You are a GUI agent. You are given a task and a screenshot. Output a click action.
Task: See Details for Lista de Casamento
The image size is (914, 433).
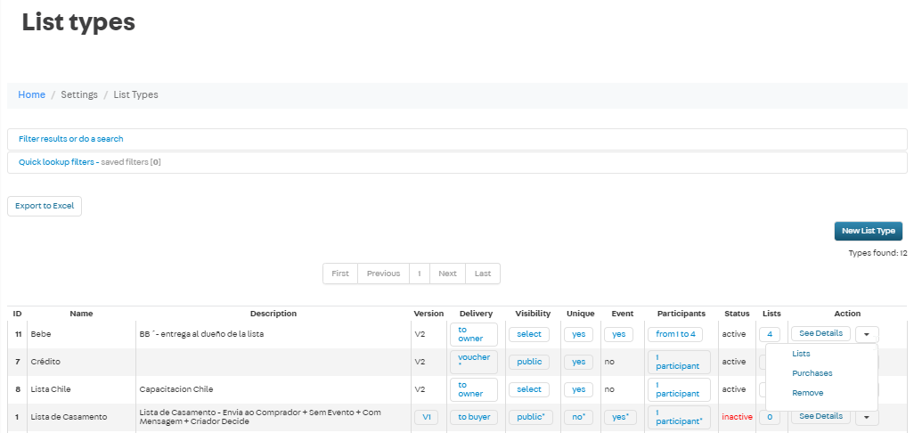click(820, 416)
